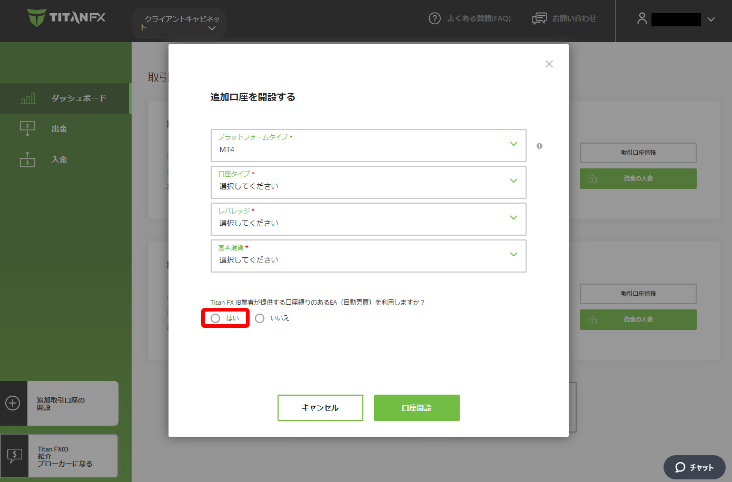Open the 基本通貨 dropdown
The height and width of the screenshot is (482, 732).
coord(369,256)
